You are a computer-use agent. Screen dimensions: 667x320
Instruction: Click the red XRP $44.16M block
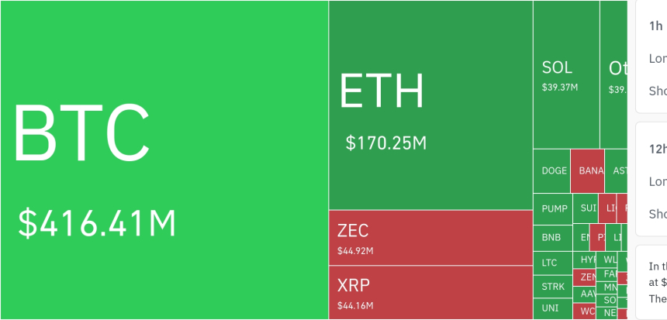(x=430, y=292)
